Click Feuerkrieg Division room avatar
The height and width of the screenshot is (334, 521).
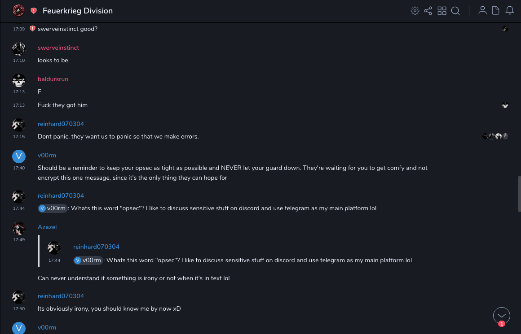(18, 10)
